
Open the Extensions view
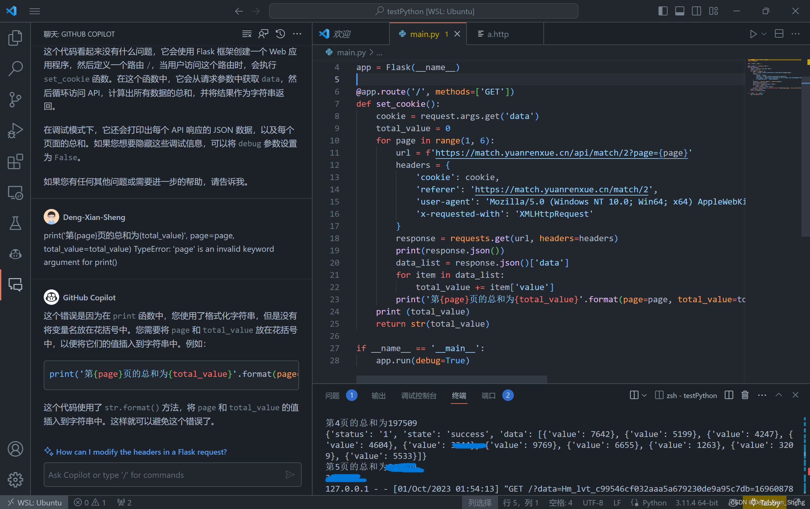pyautogui.click(x=15, y=161)
